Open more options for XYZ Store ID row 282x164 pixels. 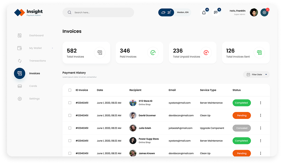point(261,103)
